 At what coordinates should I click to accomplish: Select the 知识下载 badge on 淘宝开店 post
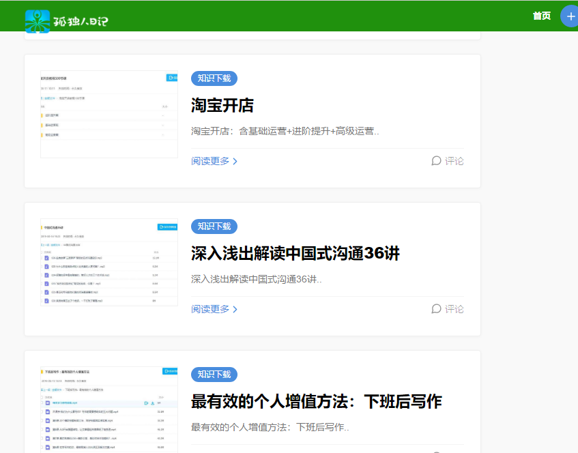click(x=214, y=78)
